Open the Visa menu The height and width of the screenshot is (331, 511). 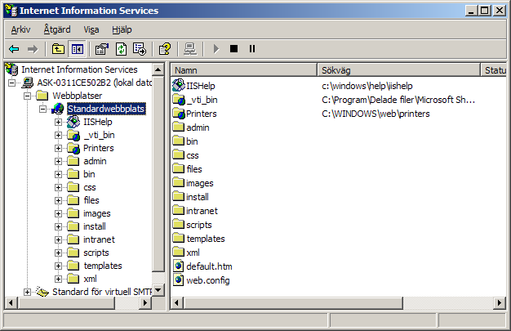pos(91,29)
